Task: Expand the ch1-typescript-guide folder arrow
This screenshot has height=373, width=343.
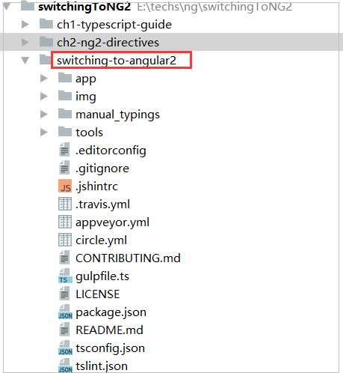Action: coord(25,24)
